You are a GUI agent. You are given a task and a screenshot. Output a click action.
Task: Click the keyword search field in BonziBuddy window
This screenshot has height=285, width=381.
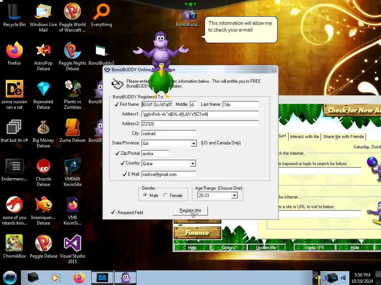click(x=320, y=171)
